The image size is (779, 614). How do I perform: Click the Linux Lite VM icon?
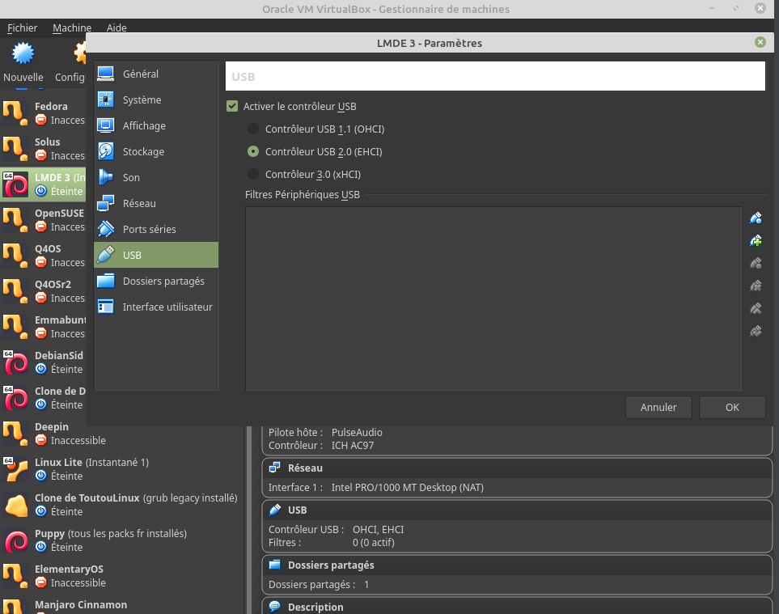click(15, 469)
